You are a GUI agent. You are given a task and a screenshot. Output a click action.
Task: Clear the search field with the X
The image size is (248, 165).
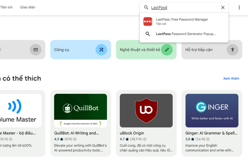223,7
